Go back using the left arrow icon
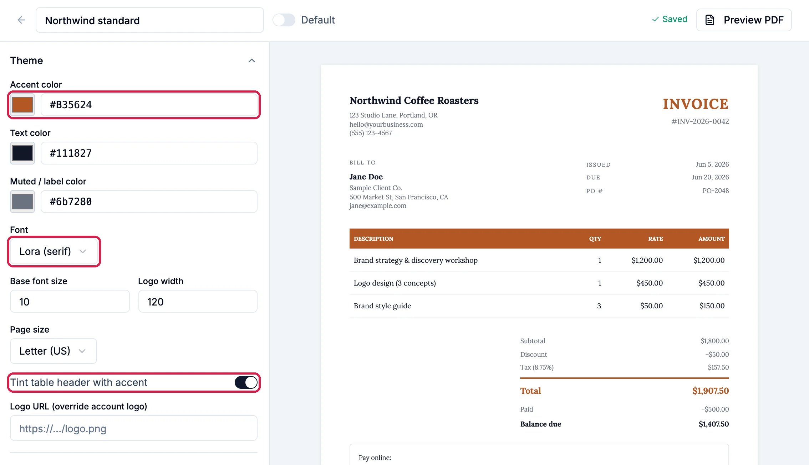 [21, 20]
